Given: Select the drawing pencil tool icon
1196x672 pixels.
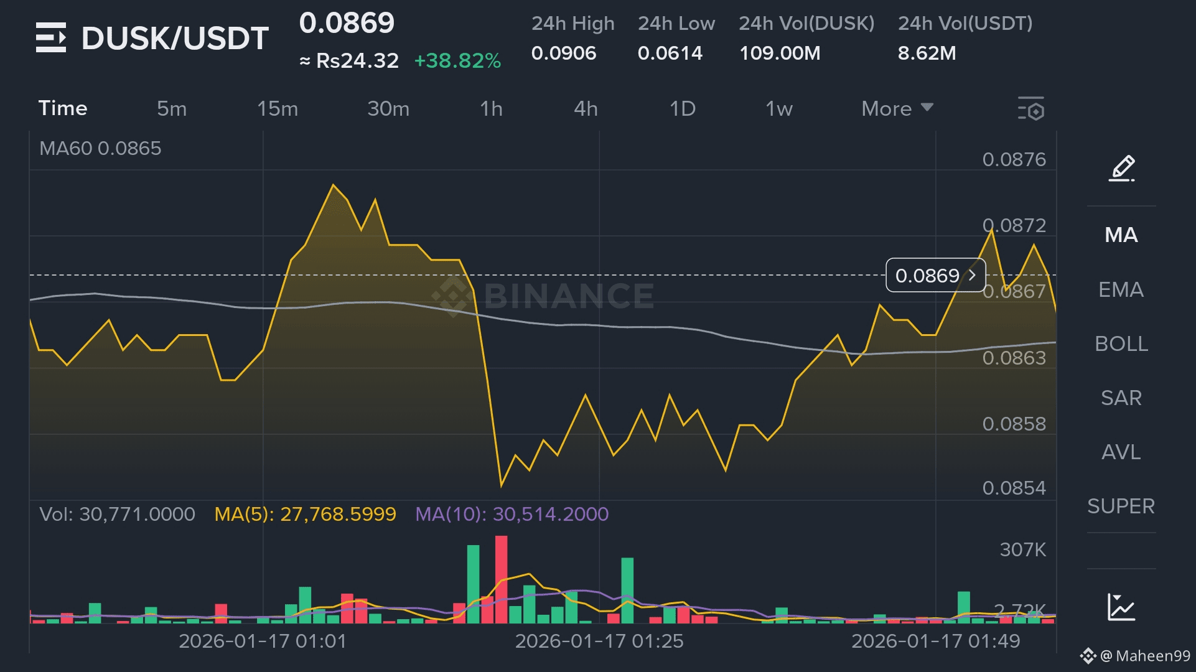Looking at the screenshot, I should tap(1121, 169).
